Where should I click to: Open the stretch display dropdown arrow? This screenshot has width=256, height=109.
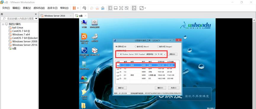pyautogui.click(x=145, y=8)
